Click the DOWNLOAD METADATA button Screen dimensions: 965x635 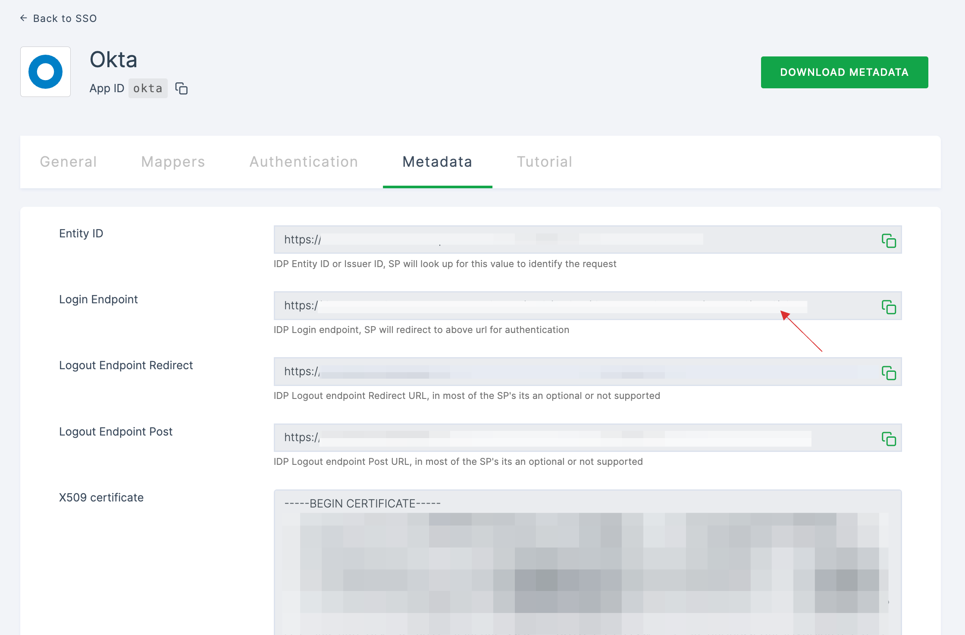844,72
